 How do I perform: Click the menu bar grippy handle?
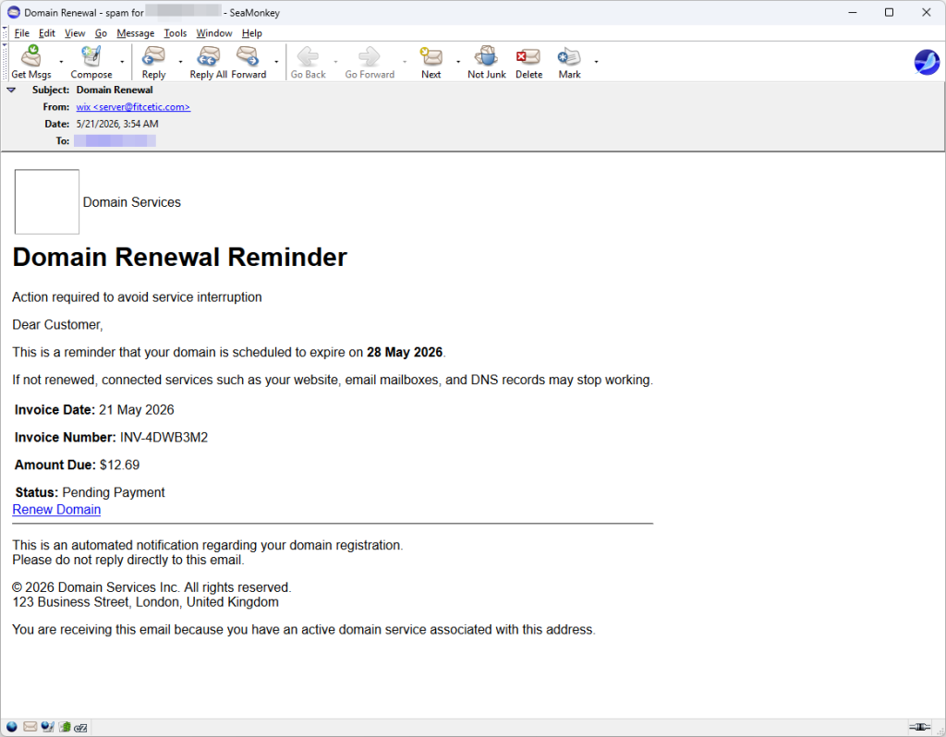5,33
